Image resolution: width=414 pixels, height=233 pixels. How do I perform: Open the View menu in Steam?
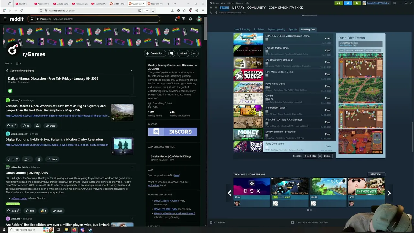[x=223, y=3]
